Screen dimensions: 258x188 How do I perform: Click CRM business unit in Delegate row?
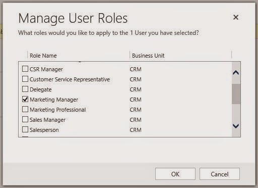coord(136,89)
